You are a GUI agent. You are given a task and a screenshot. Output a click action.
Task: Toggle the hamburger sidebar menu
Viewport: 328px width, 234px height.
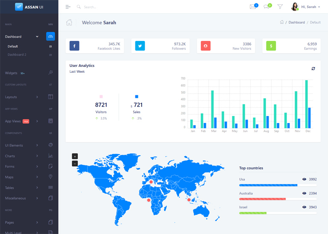[68, 7]
